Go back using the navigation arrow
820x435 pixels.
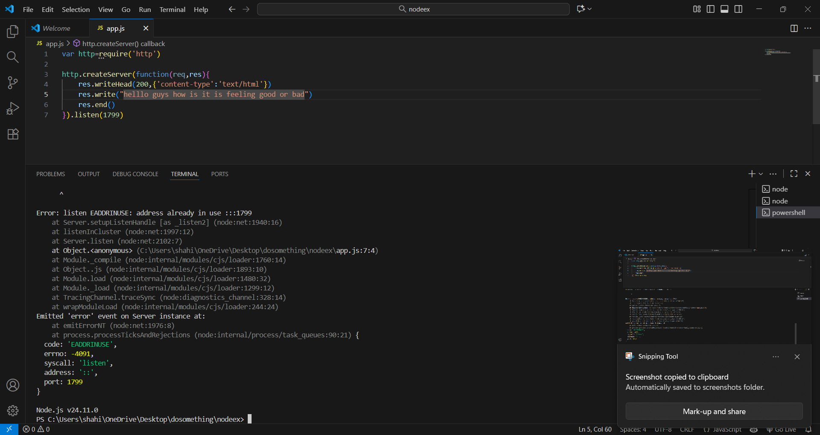[232, 9]
